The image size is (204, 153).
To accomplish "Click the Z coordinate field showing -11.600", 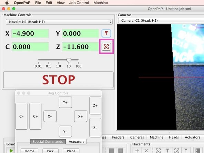I will coord(80,47).
